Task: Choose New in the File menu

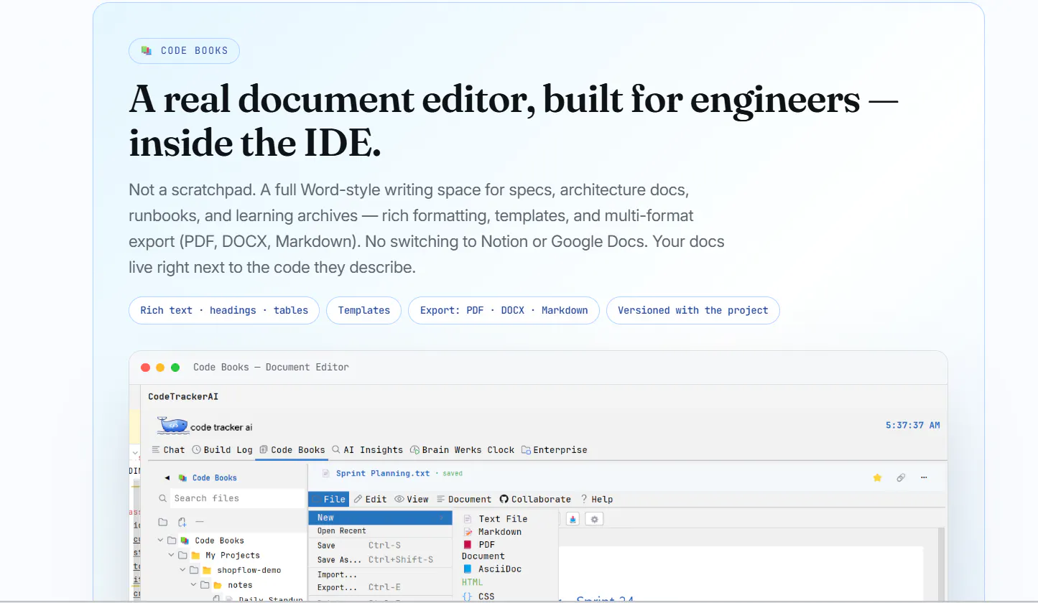Action: pyautogui.click(x=380, y=518)
